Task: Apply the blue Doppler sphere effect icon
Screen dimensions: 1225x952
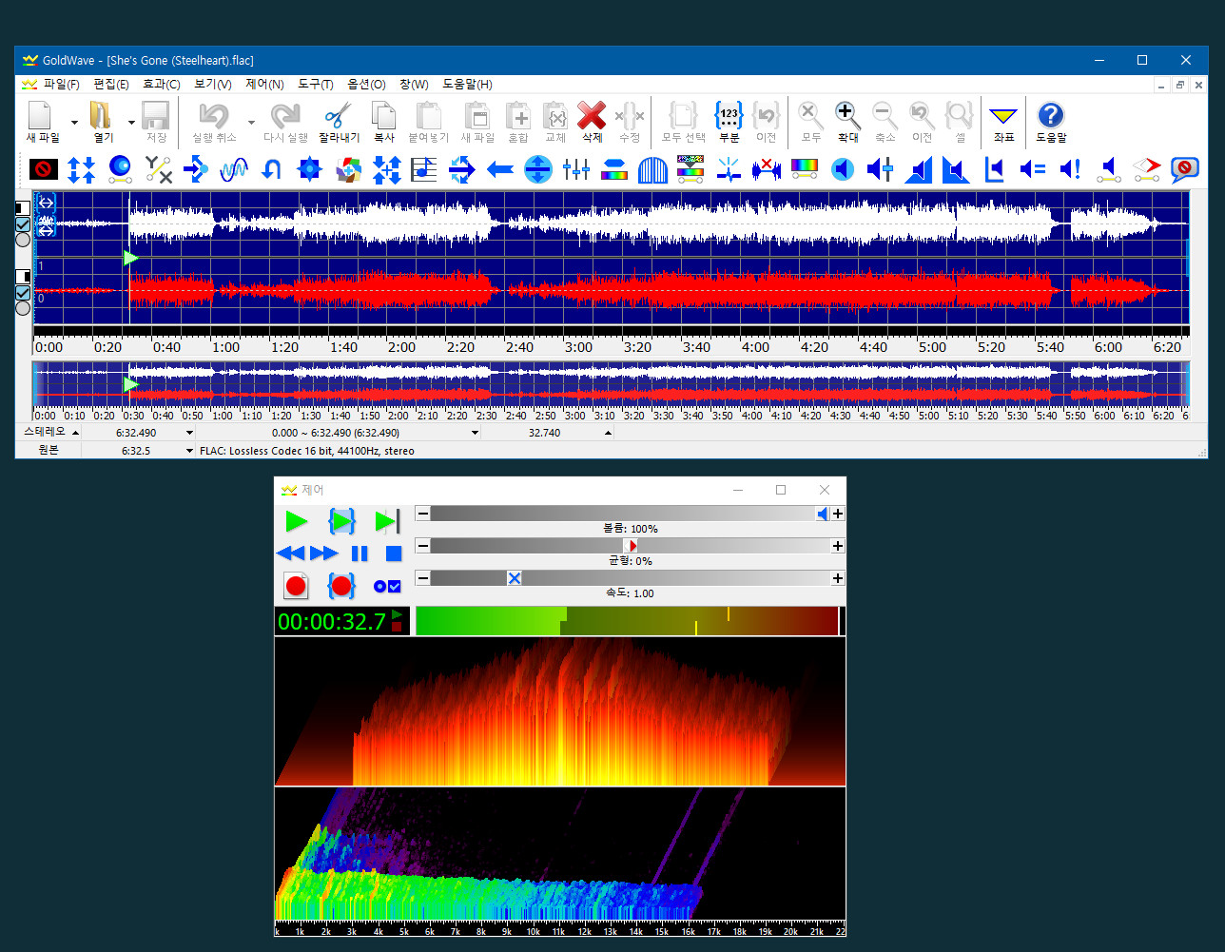Action: (120, 170)
